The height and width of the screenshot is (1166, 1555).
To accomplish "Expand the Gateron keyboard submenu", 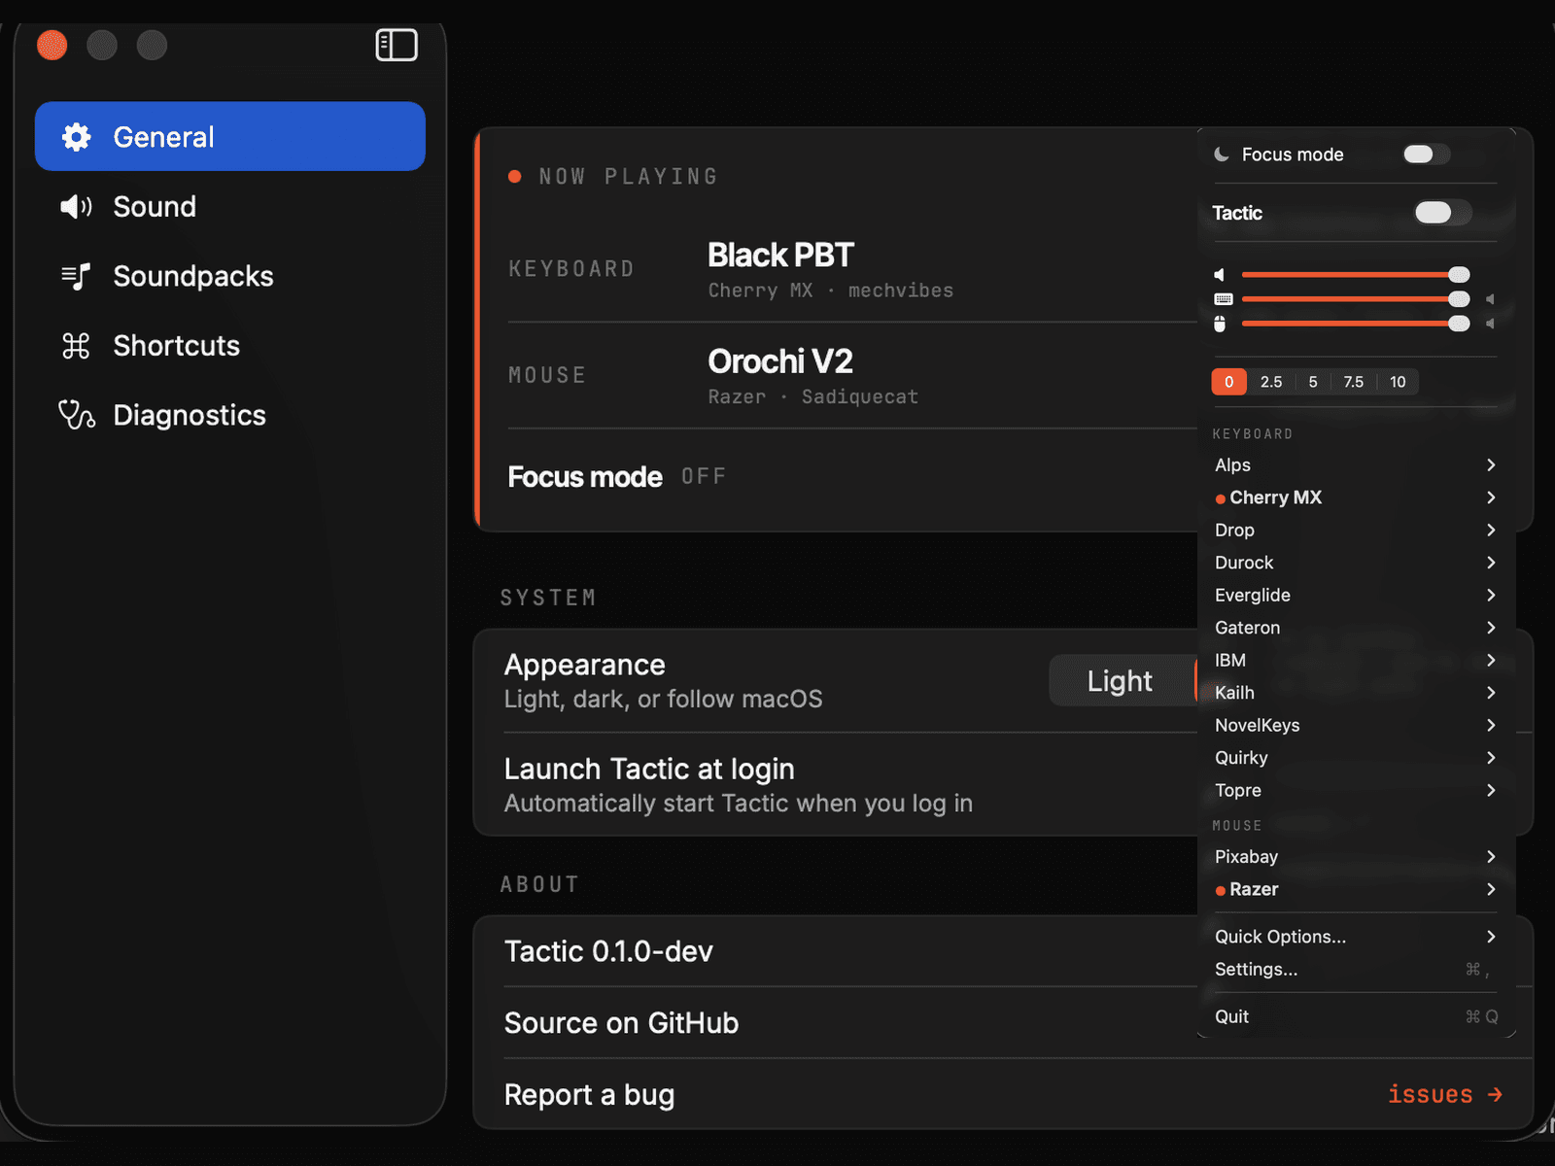I will coord(1355,628).
